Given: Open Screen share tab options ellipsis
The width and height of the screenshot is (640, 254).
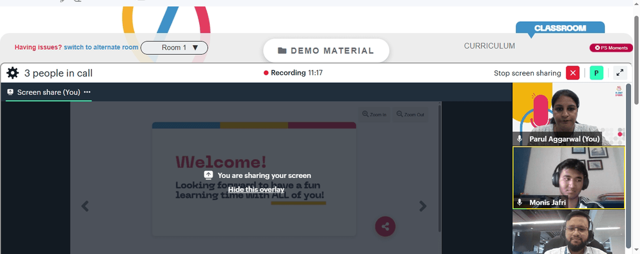Looking at the screenshot, I should point(87,93).
